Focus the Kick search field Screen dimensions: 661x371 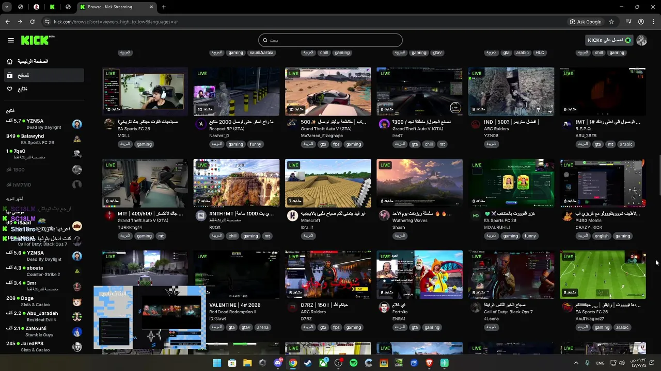tap(330, 40)
